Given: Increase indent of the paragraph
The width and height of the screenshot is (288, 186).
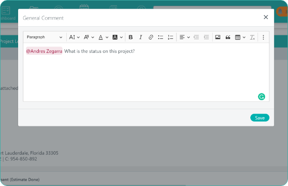Looking at the screenshot, I should [196, 37].
